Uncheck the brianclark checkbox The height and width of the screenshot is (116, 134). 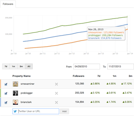(6, 103)
